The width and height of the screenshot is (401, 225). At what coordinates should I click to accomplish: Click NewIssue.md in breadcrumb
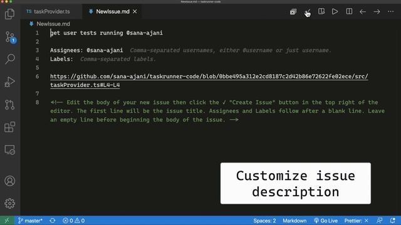(53, 24)
